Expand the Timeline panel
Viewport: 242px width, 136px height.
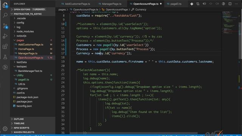pos(33,124)
